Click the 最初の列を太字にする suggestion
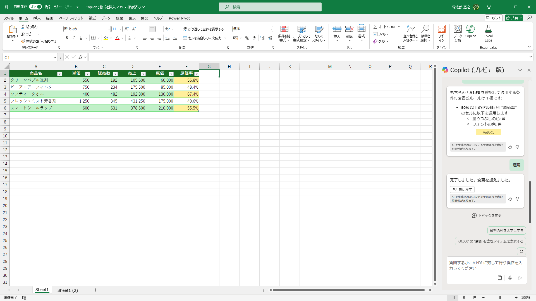The image size is (536, 301). click(x=506, y=230)
